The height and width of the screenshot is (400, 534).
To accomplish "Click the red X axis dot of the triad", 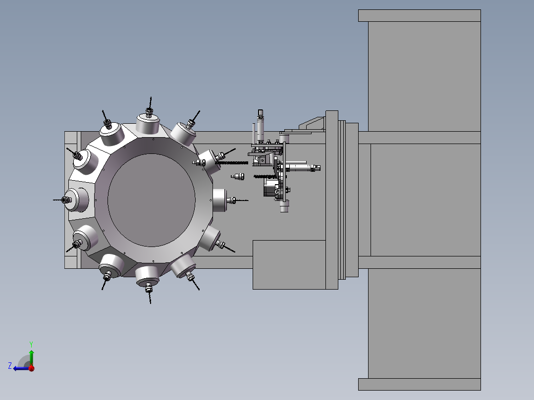I will [x=32, y=368].
